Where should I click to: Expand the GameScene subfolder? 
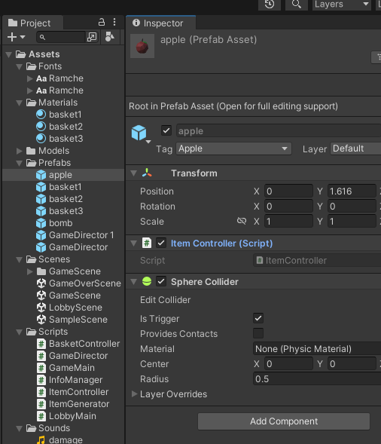(29, 271)
